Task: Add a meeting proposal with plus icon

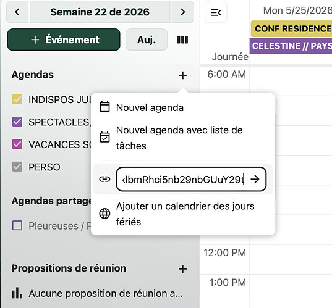Action: (183, 269)
